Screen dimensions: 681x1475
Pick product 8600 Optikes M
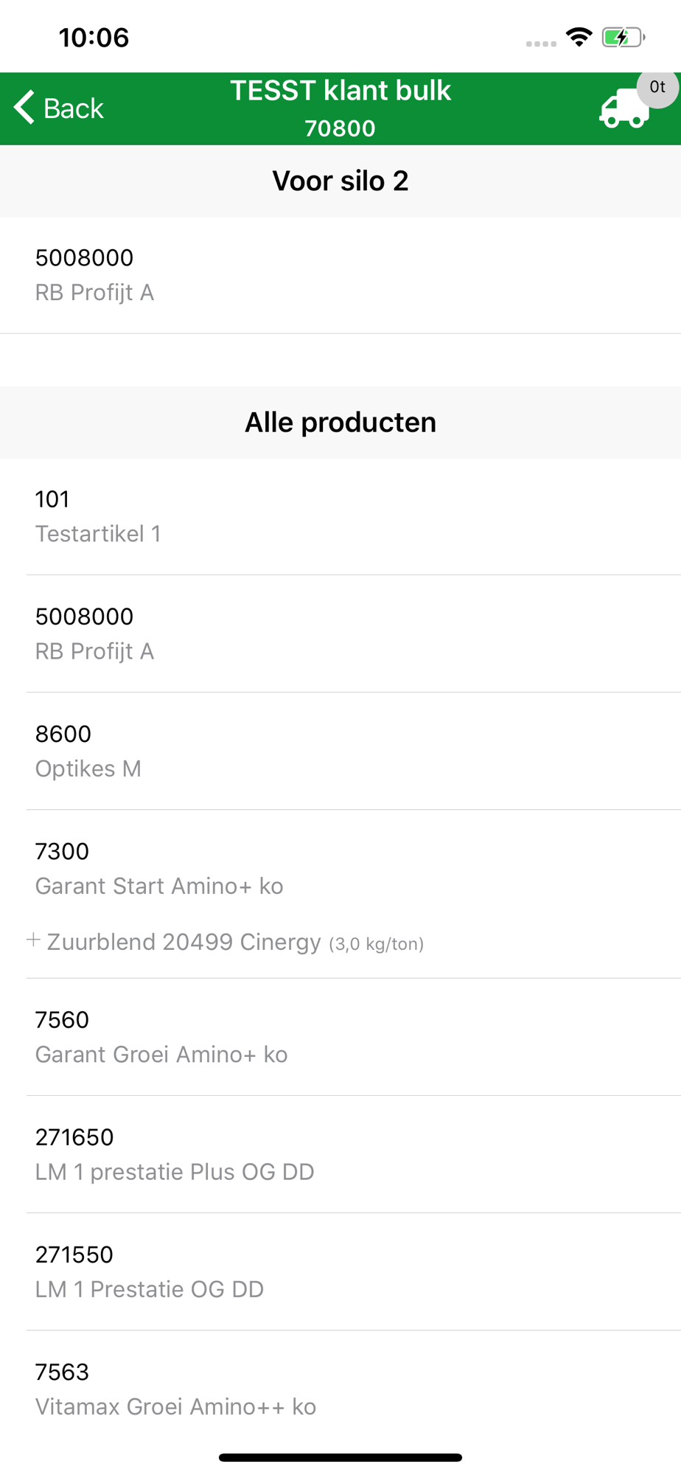click(340, 751)
